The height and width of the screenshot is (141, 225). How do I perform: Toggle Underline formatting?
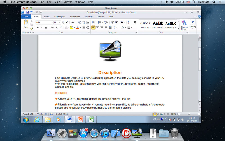[46, 27]
